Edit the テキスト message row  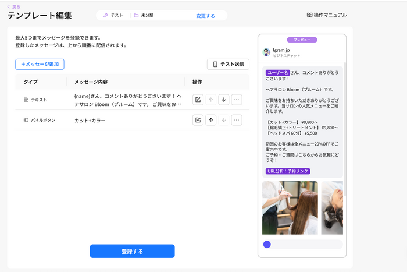(198, 100)
